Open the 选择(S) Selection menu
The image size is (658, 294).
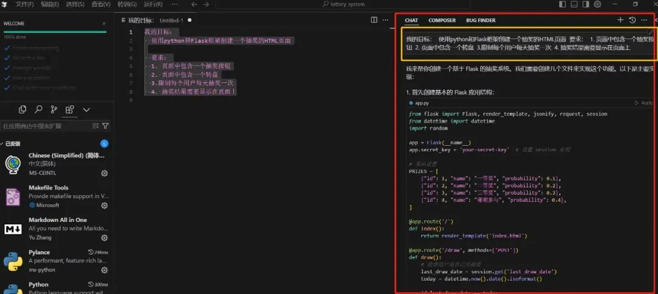(75, 4)
